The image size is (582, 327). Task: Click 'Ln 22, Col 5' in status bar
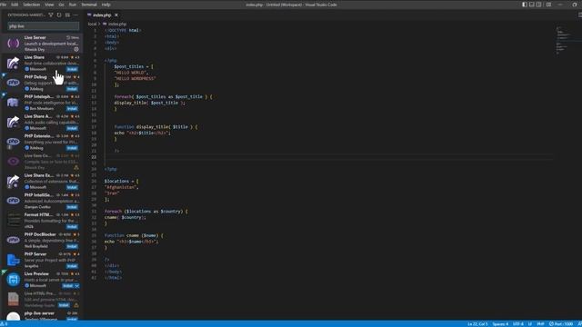[x=477, y=324]
